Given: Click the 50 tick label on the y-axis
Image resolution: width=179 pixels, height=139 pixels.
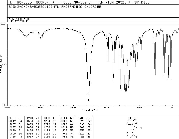Looking at the screenshot, I should pyautogui.click(x=4, y=65).
